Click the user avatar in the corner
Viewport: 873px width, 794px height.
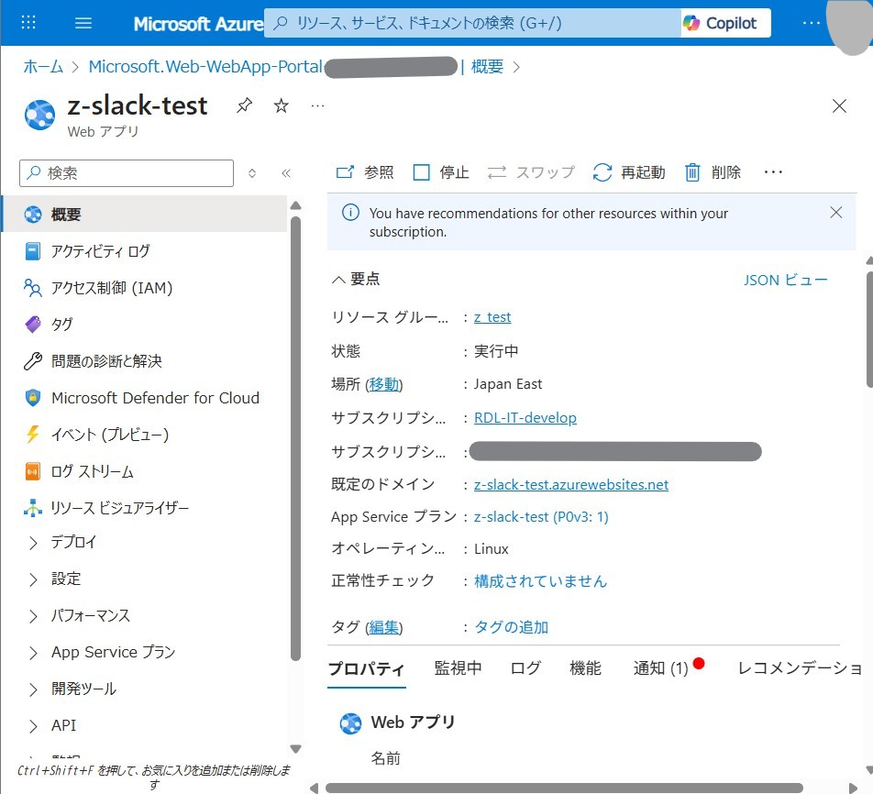pyautogui.click(x=849, y=25)
